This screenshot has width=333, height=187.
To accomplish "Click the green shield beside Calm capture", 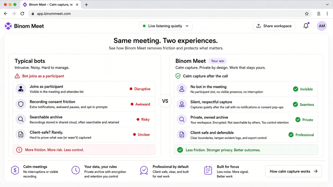I will click(178, 76).
